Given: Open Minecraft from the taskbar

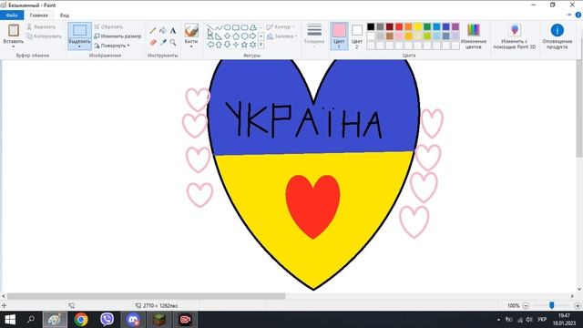Looking at the screenshot, I should pos(159,320).
